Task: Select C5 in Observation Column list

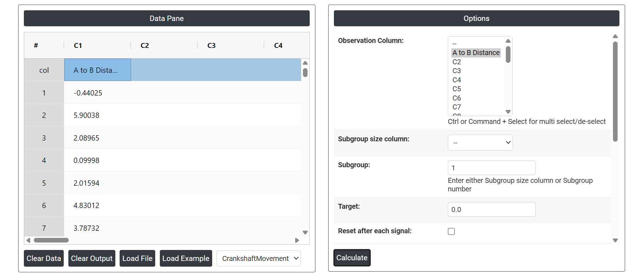Action: [457, 89]
